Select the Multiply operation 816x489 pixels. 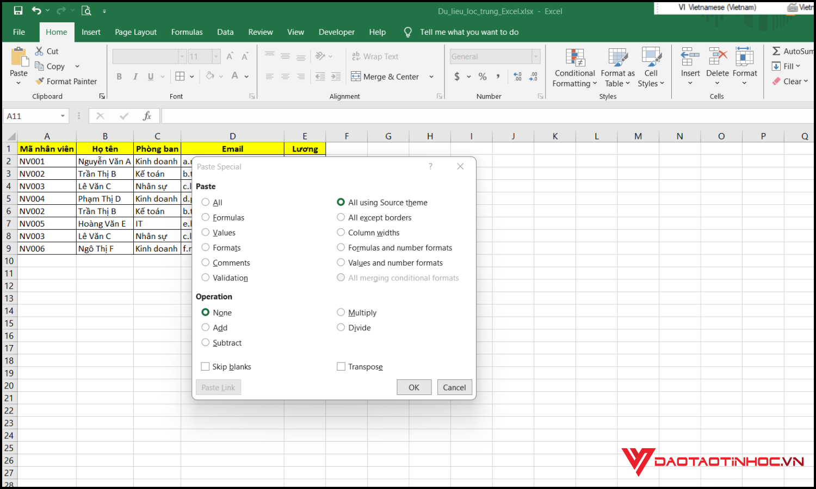(x=341, y=312)
